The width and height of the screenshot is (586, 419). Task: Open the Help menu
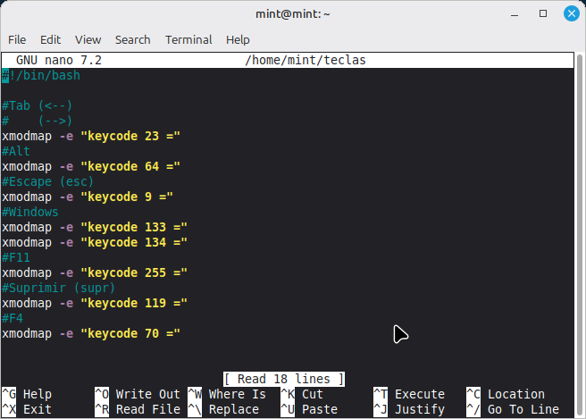(238, 39)
